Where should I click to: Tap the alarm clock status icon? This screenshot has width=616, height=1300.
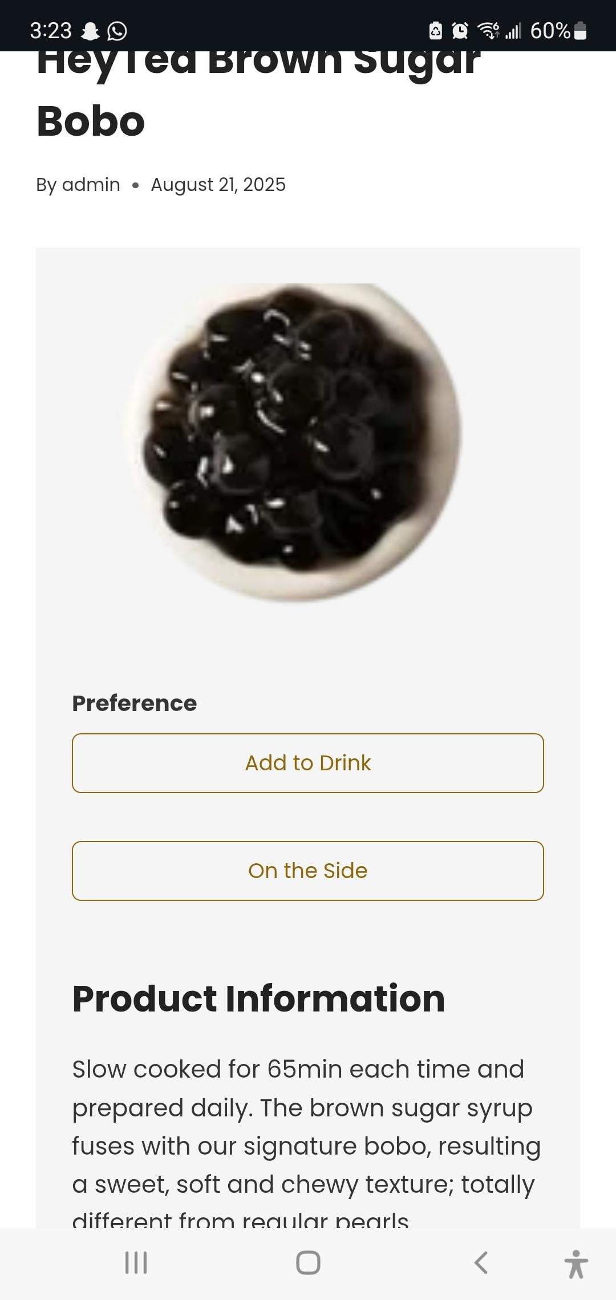[460, 31]
